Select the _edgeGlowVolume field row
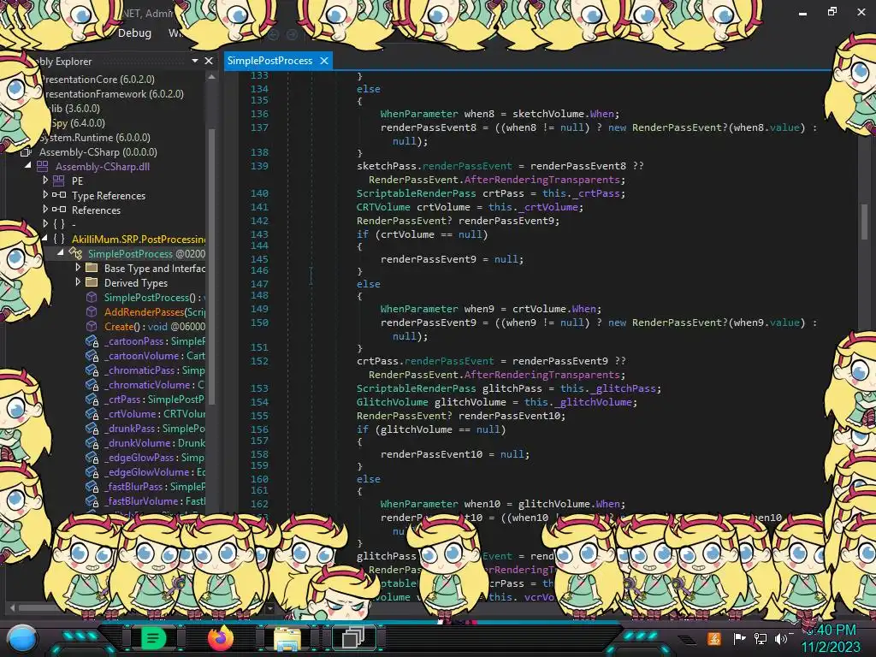Screen dimensions: 876x657 tap(154, 472)
